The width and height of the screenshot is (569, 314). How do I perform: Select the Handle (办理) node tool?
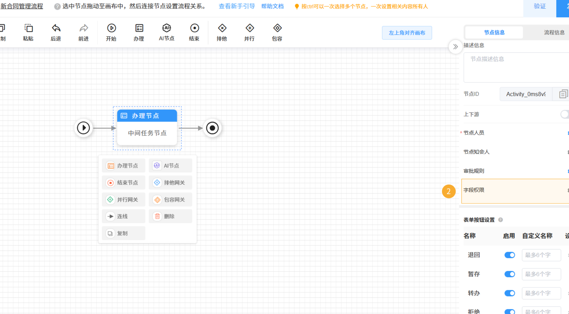click(x=139, y=32)
